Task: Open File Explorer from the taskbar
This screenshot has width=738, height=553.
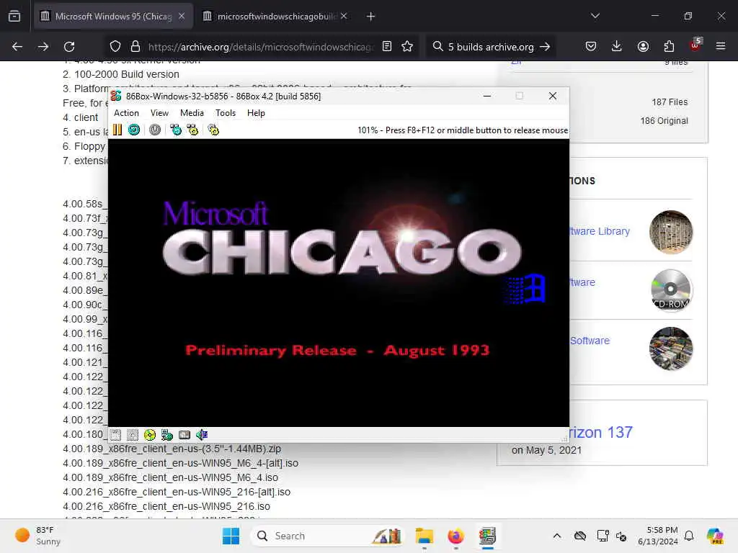Action: (x=424, y=536)
